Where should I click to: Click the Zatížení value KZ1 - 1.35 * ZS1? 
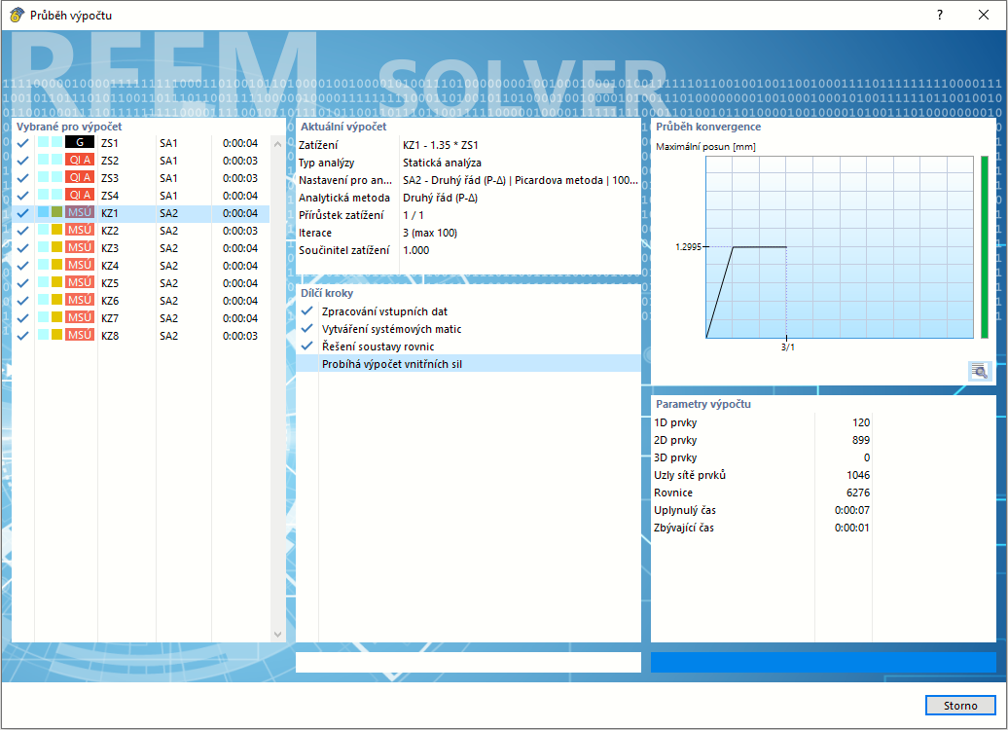[441, 145]
